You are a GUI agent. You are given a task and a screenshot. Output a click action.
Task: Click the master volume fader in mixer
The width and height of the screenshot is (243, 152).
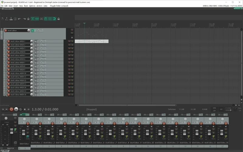click(12, 131)
